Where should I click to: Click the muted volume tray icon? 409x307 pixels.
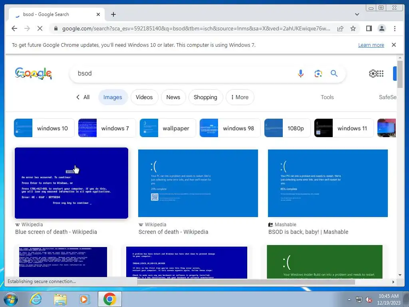(x=369, y=300)
